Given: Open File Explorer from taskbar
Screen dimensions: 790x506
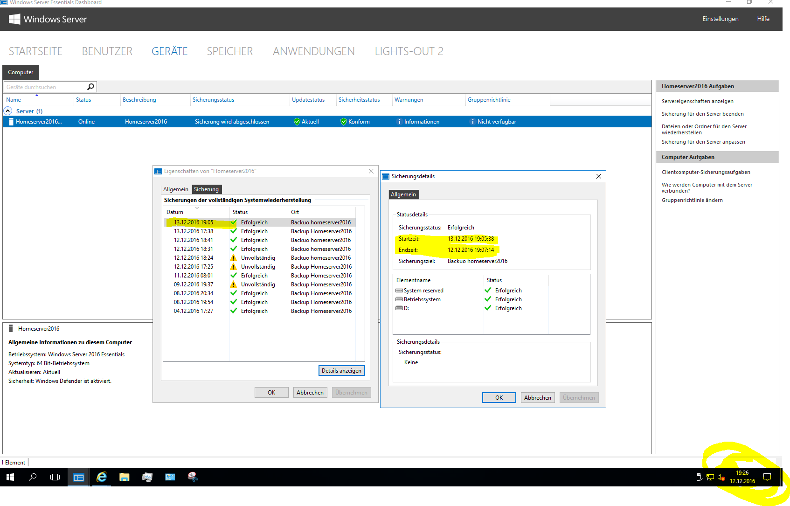Looking at the screenshot, I should (x=124, y=477).
